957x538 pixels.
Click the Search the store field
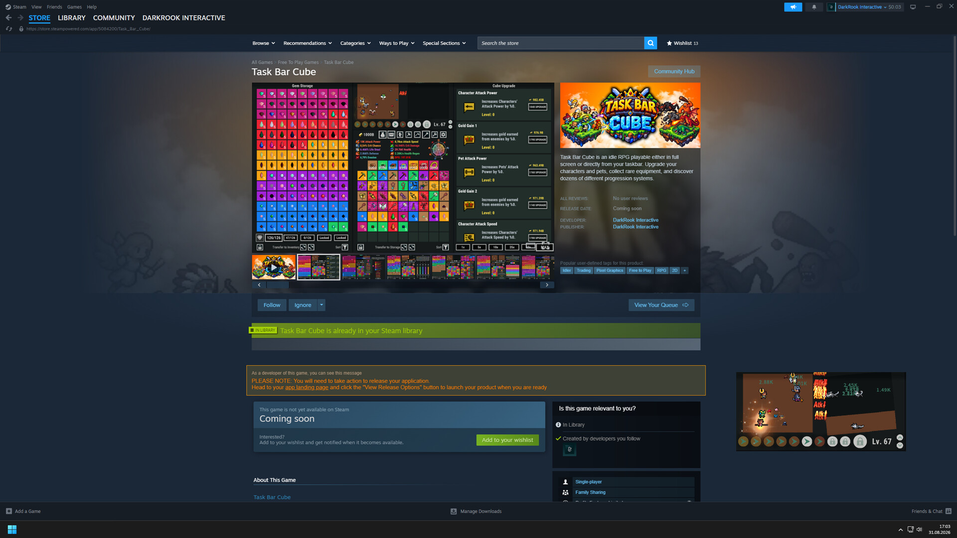(x=561, y=43)
